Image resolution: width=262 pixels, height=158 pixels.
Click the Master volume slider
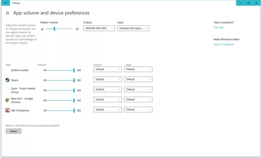point(59,29)
